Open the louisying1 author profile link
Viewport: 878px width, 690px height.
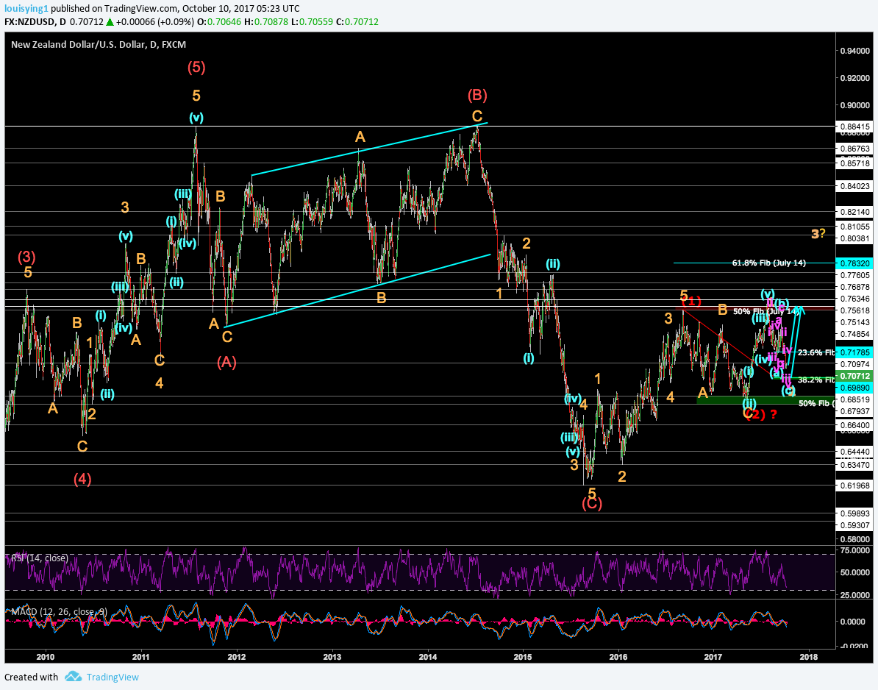click(26, 8)
